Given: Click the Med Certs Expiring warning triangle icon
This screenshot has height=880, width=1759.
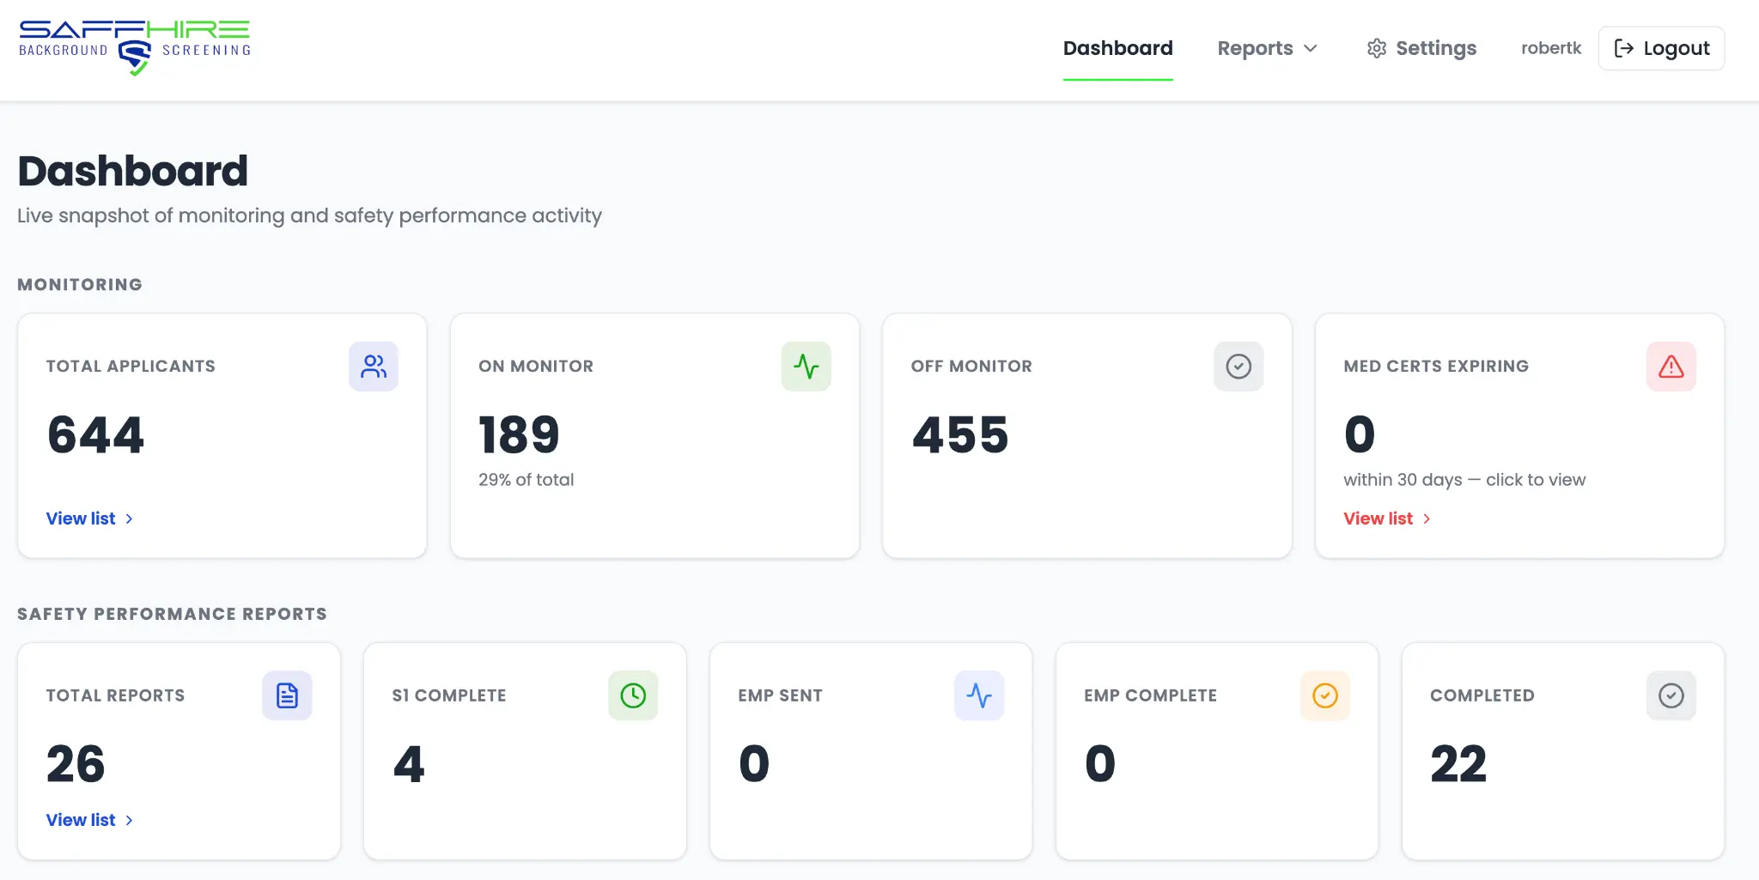Looking at the screenshot, I should 1671,367.
